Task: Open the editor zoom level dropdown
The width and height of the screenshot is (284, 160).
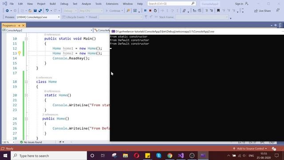Action: (x=14, y=142)
